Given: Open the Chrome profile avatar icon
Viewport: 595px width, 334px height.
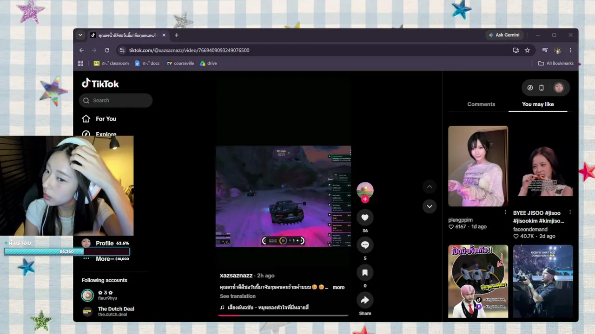Looking at the screenshot, I should coord(558,50).
